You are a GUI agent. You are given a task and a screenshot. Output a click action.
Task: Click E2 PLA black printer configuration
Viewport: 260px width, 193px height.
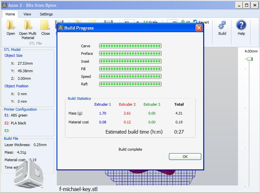tap(15, 123)
